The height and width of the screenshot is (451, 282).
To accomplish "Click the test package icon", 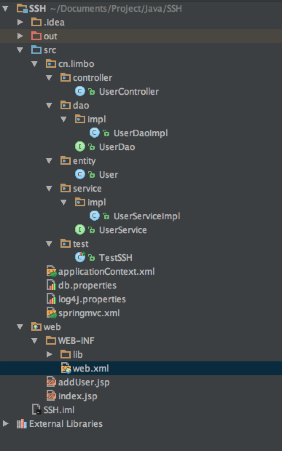I will [x=65, y=244].
